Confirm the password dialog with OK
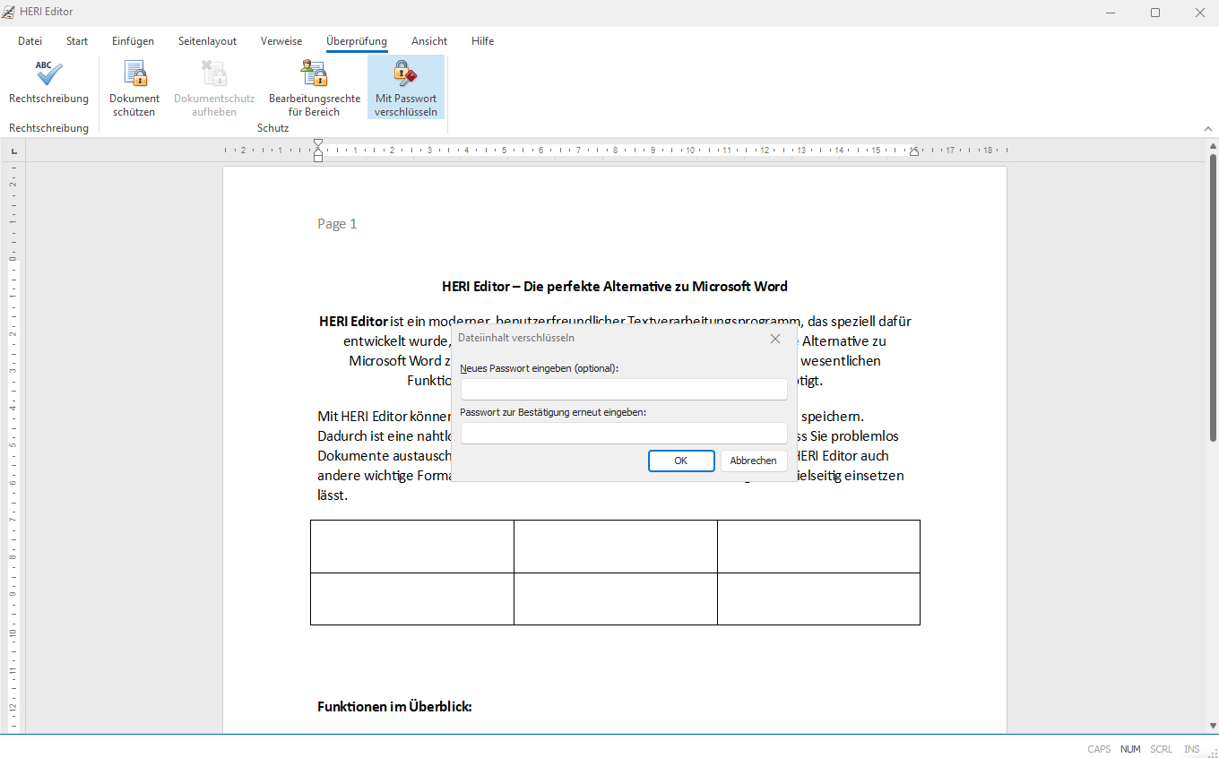Image resolution: width=1219 pixels, height=758 pixels. (x=680, y=461)
